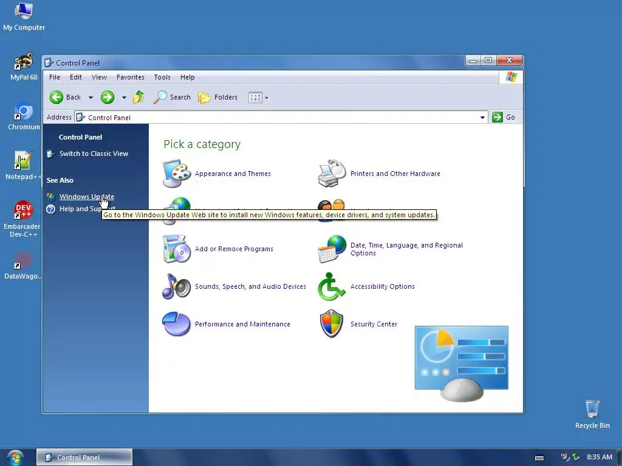Open the Security Center shield icon
Screen dimensions: 622x466
click(x=331, y=324)
